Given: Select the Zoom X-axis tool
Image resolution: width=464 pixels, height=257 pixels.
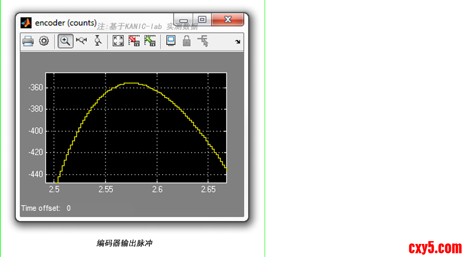Looking at the screenshot, I should [x=82, y=41].
